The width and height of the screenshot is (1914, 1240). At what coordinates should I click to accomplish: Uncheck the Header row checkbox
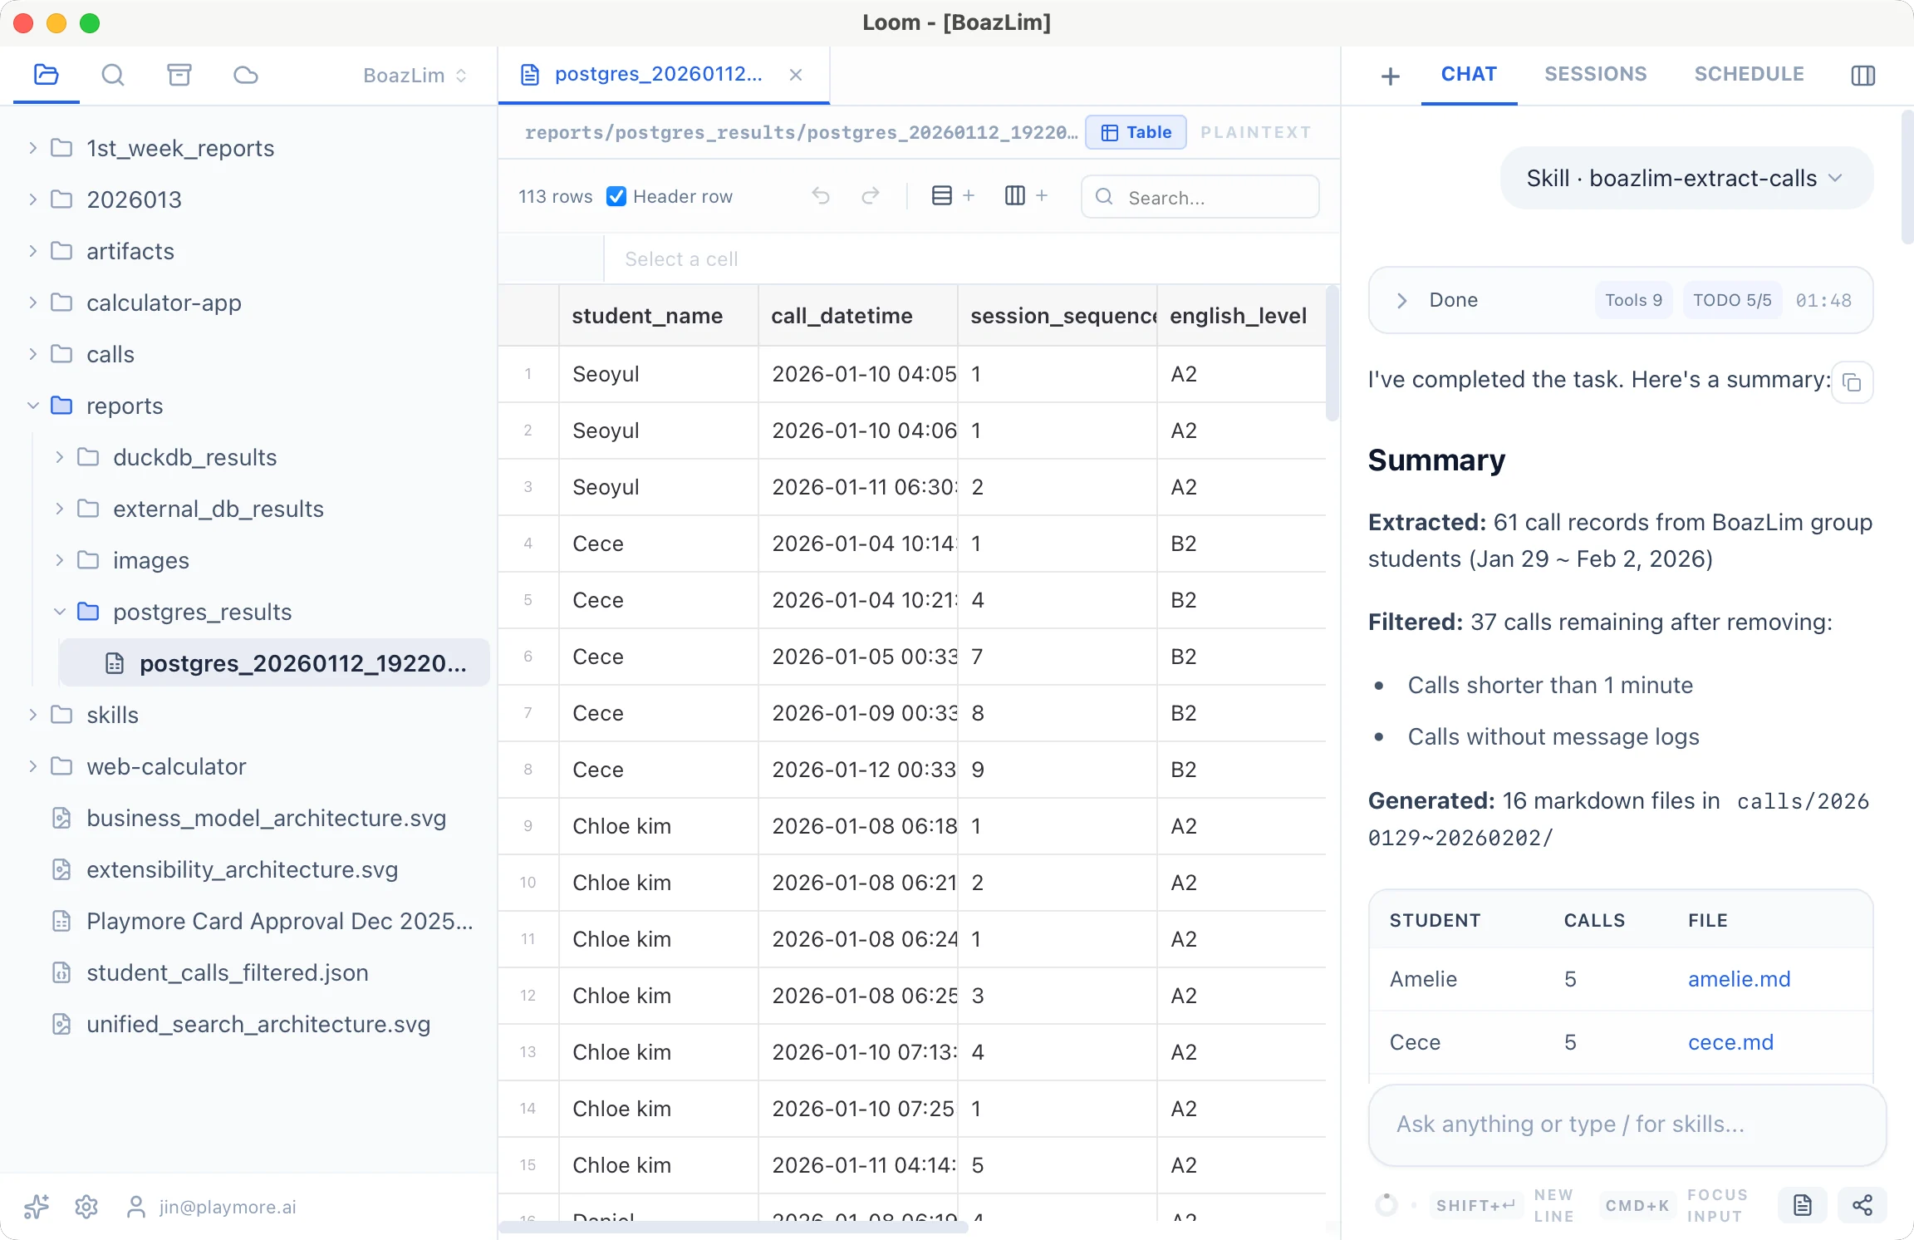click(x=616, y=196)
